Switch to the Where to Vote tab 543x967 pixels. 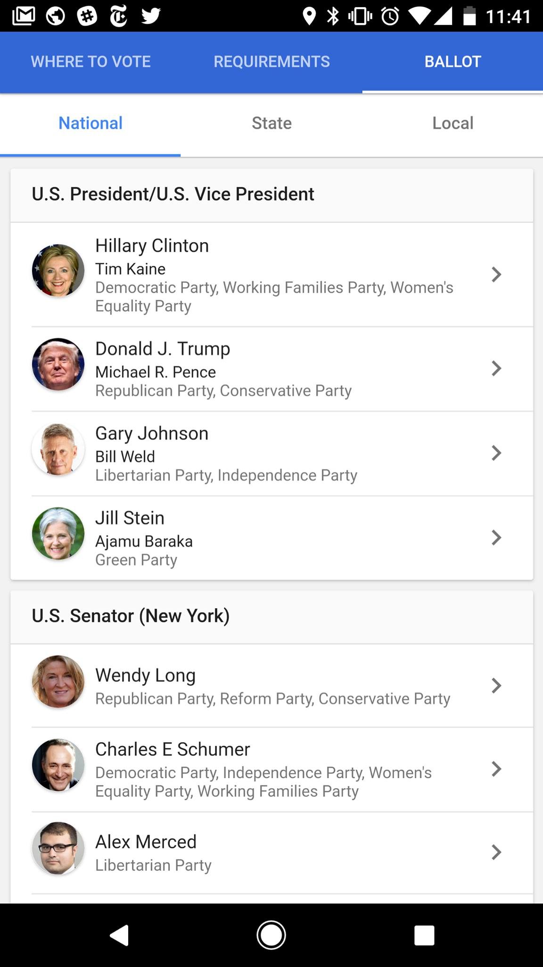90,62
